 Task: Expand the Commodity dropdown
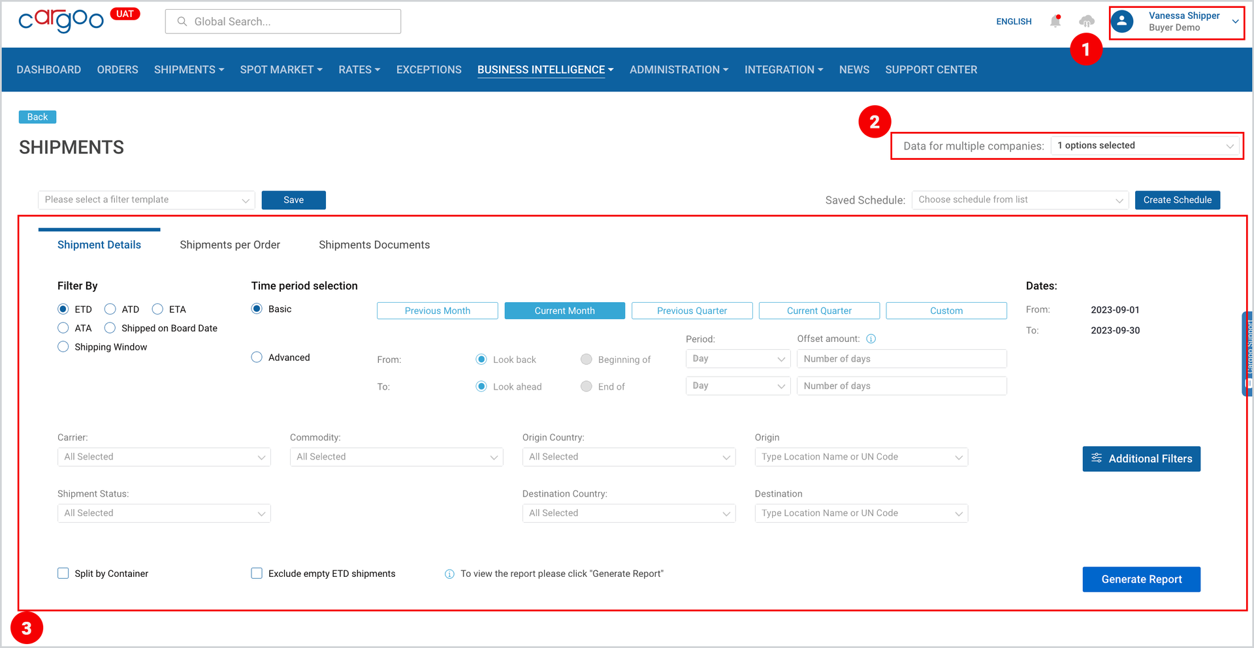(396, 457)
